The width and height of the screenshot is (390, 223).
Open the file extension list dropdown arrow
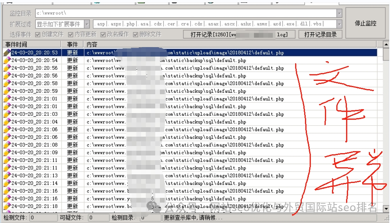pyautogui.click(x=339, y=24)
